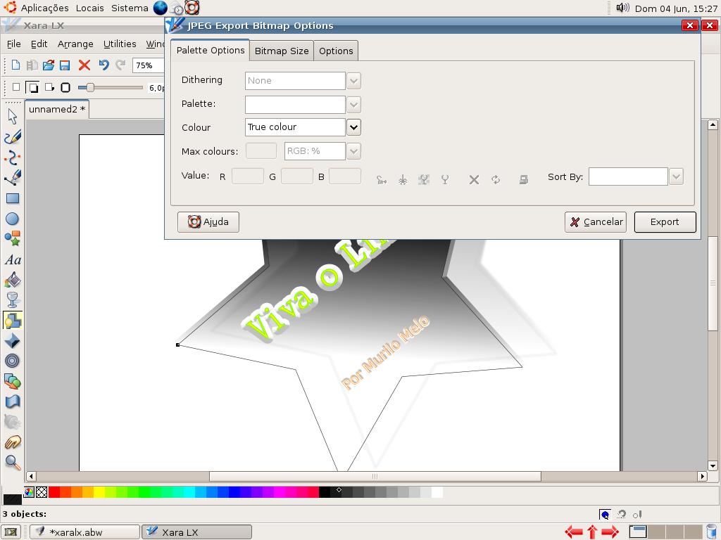Select the Rectangle tool

point(13,198)
